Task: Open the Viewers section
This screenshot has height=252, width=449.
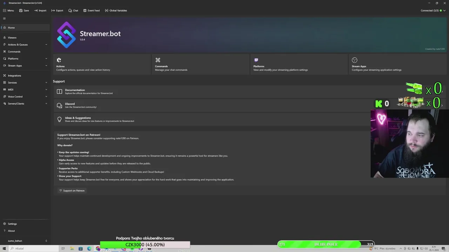Action: coord(25,37)
